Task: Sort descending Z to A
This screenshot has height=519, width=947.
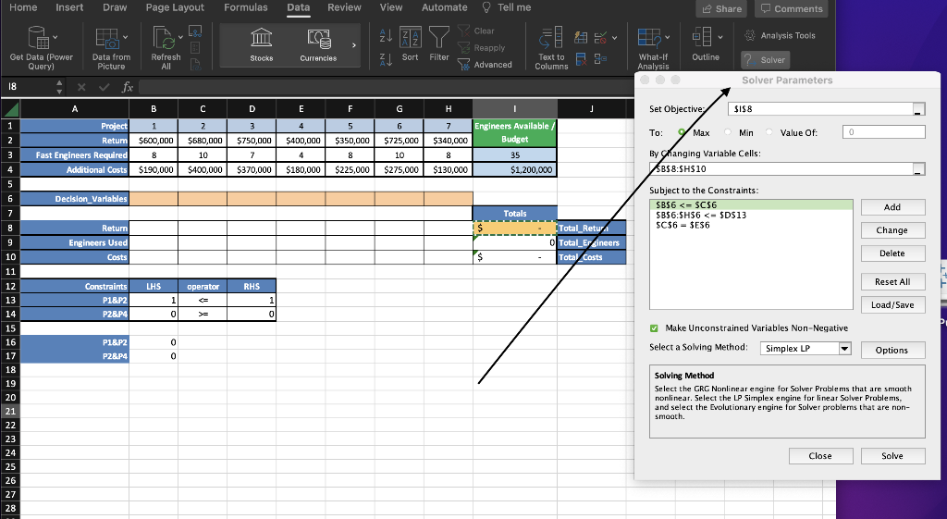Action: pos(386,58)
